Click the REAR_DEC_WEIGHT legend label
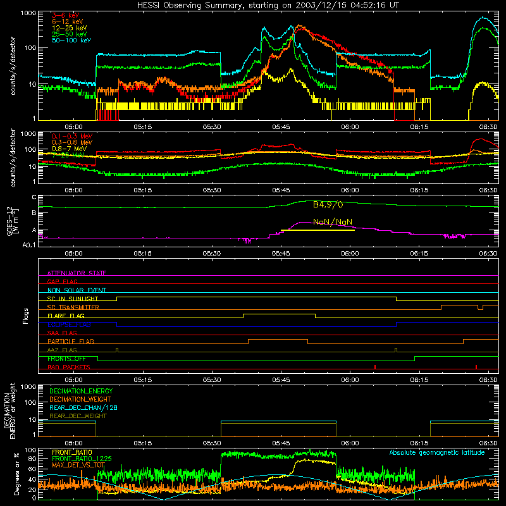The image size is (506, 506). click(78, 416)
